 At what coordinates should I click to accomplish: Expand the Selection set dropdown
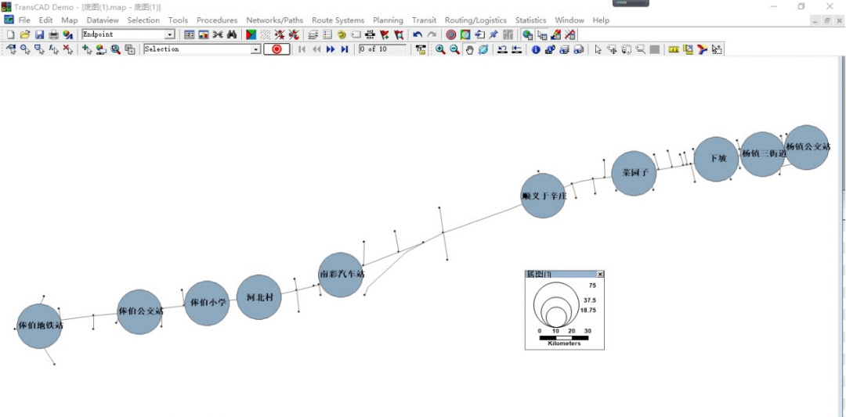(255, 49)
